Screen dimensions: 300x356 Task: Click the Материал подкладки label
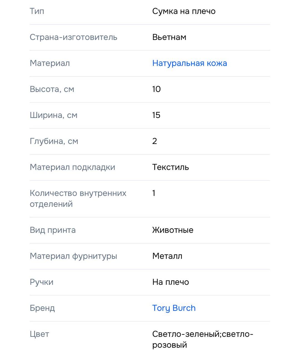72,167
